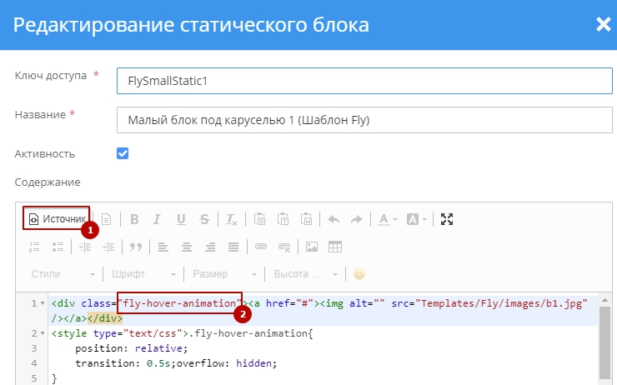Insert image via the Image icon
Image resolution: width=617 pixels, height=385 pixels.
pyautogui.click(x=312, y=247)
